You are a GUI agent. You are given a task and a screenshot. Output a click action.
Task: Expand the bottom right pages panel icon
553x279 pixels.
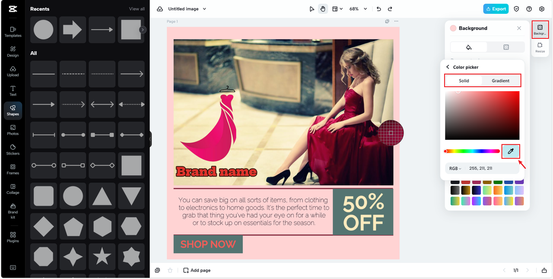click(x=544, y=270)
